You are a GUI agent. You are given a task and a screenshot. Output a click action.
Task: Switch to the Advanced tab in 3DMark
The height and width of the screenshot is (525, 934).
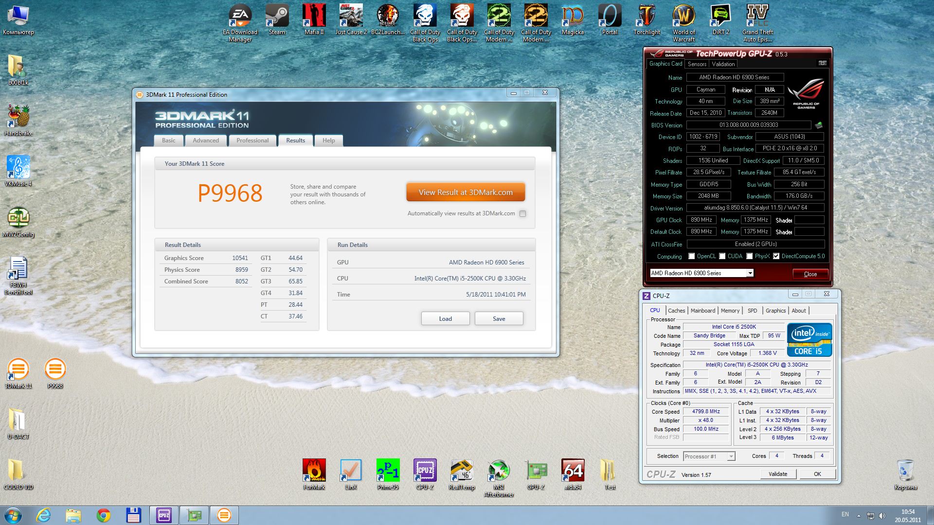pos(206,140)
